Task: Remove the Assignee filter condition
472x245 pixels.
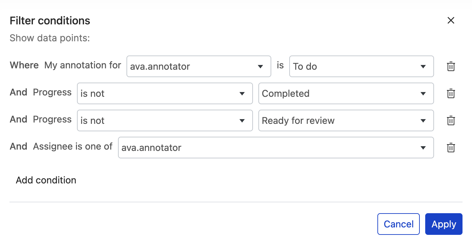Action: pos(451,148)
